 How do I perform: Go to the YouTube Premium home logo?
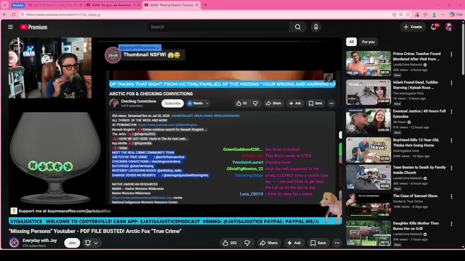point(33,27)
